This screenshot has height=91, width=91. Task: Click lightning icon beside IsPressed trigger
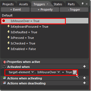tap(8, 38)
